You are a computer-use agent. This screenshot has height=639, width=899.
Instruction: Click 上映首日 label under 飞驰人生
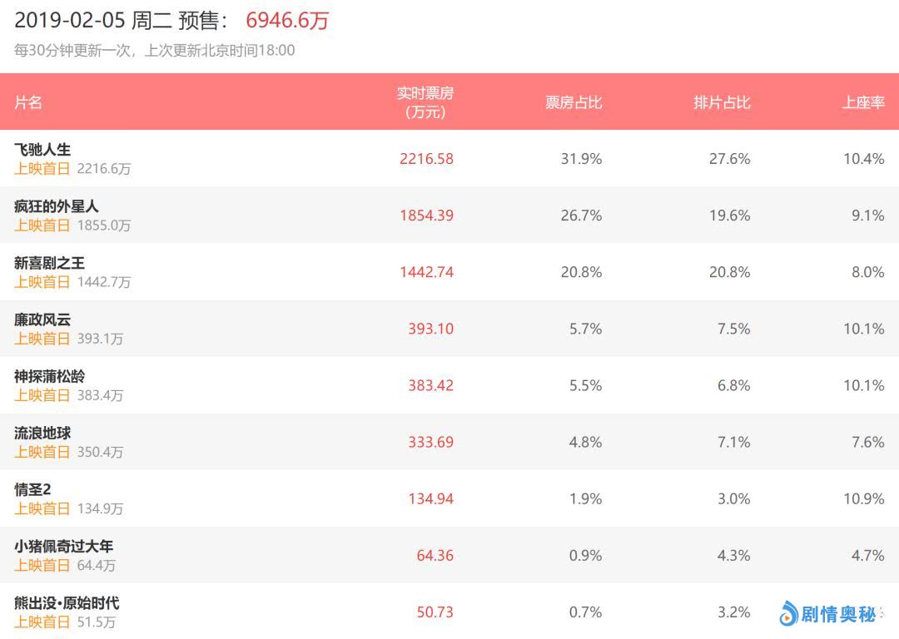(42, 169)
